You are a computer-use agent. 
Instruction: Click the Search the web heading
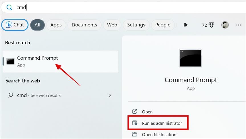tap(23, 81)
